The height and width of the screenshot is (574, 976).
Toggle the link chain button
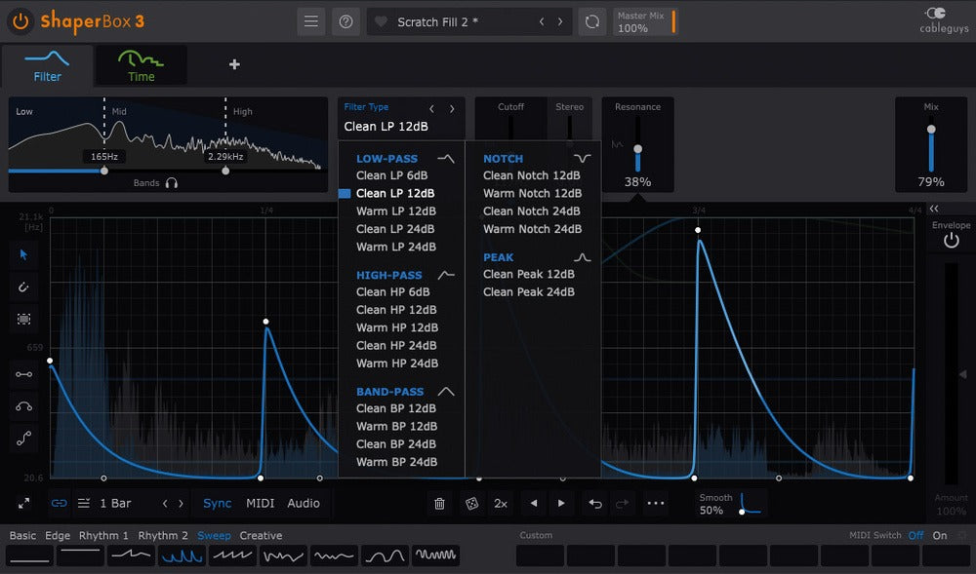[x=60, y=503]
